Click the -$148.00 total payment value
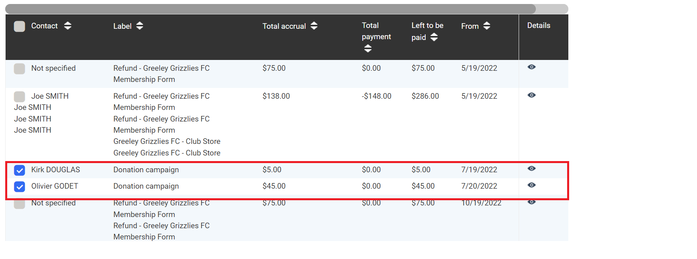Screen dimensions: 697x259 pyautogui.click(x=376, y=96)
